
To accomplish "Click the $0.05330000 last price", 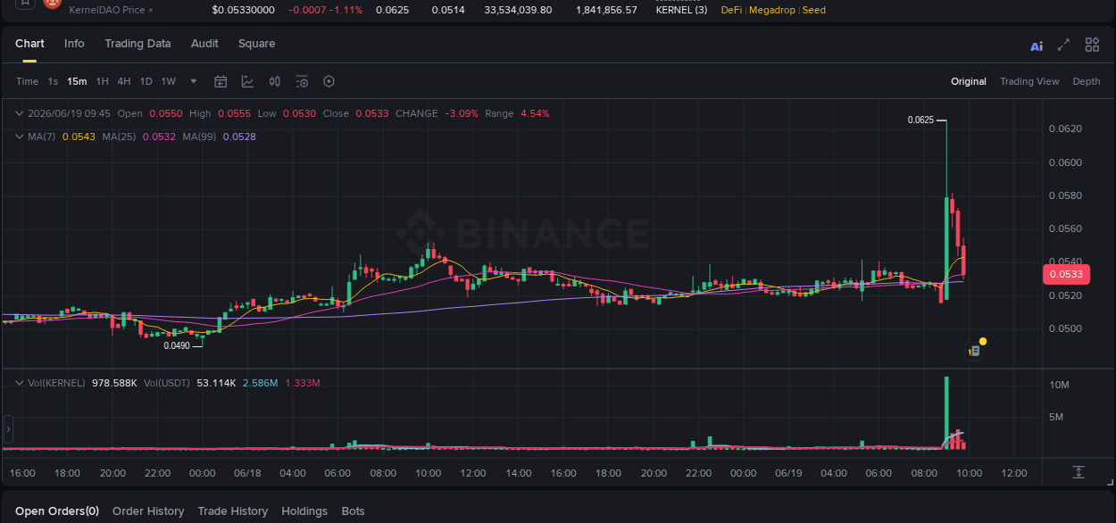I will coord(243,10).
